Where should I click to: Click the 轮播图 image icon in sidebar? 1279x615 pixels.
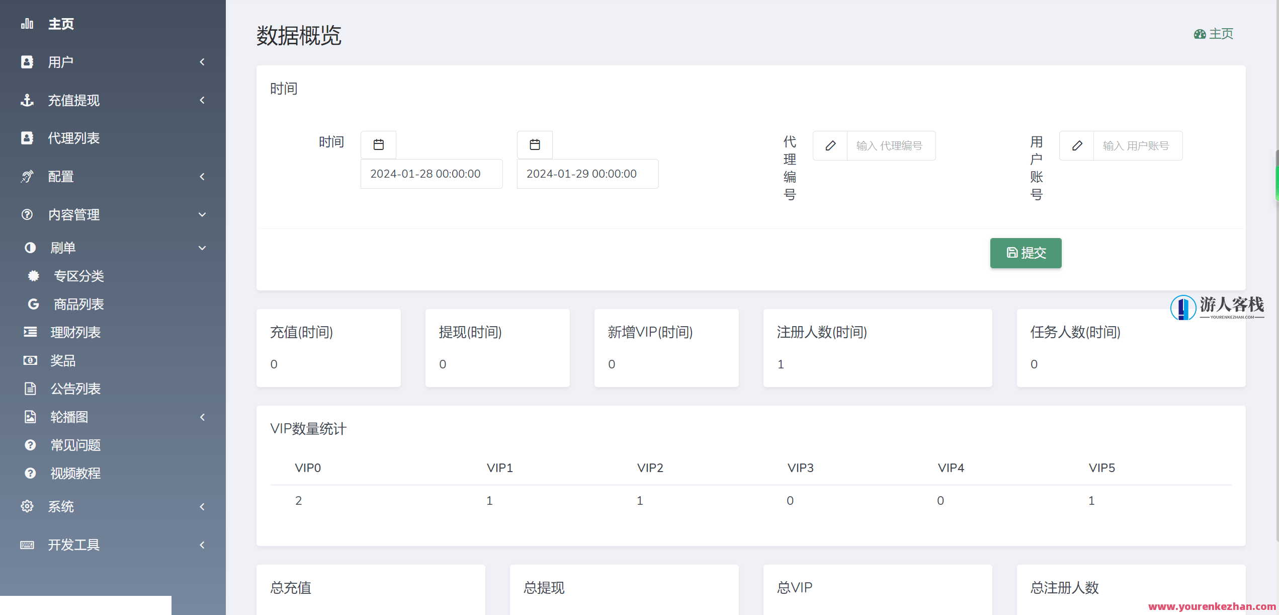click(30, 417)
